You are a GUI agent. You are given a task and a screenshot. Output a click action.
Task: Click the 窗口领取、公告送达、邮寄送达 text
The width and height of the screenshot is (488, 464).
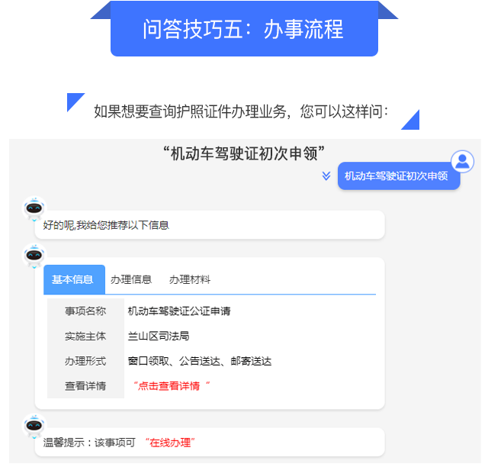tap(200, 361)
